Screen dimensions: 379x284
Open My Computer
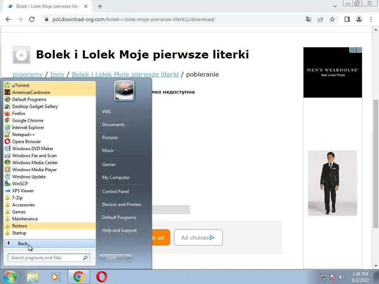tap(116, 177)
